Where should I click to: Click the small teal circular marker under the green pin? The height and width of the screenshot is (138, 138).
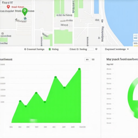tap(25, 19)
